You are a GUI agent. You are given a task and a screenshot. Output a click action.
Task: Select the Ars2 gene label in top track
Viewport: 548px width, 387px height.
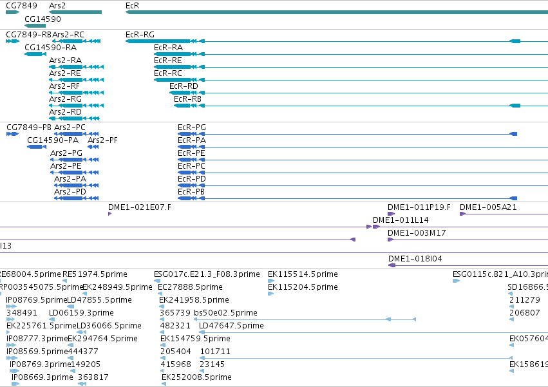(57, 6)
